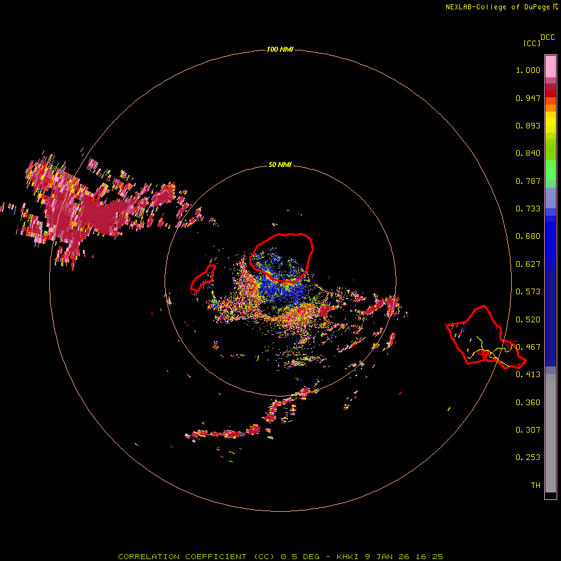Click the Correlation Coefficient KHKI caption text

[280, 557]
